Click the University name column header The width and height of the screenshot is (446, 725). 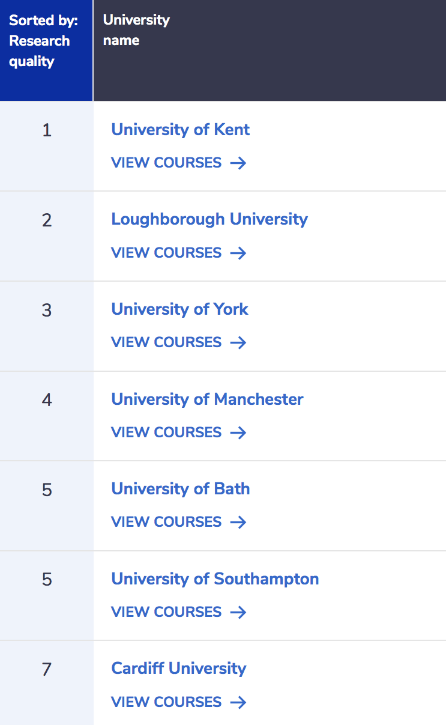[x=136, y=30]
